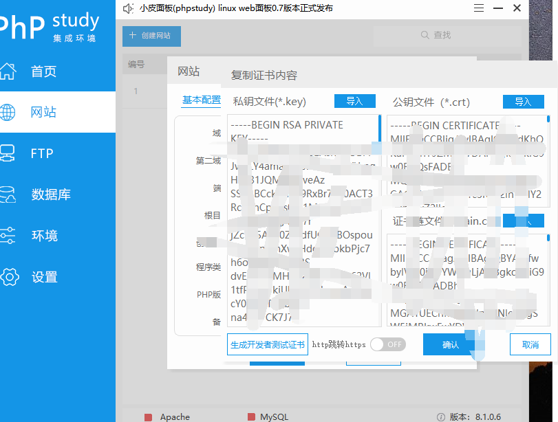Image resolution: width=558 pixels, height=422 pixels.
Task: Select 网站 in the sidebar menu
Action: (x=58, y=112)
